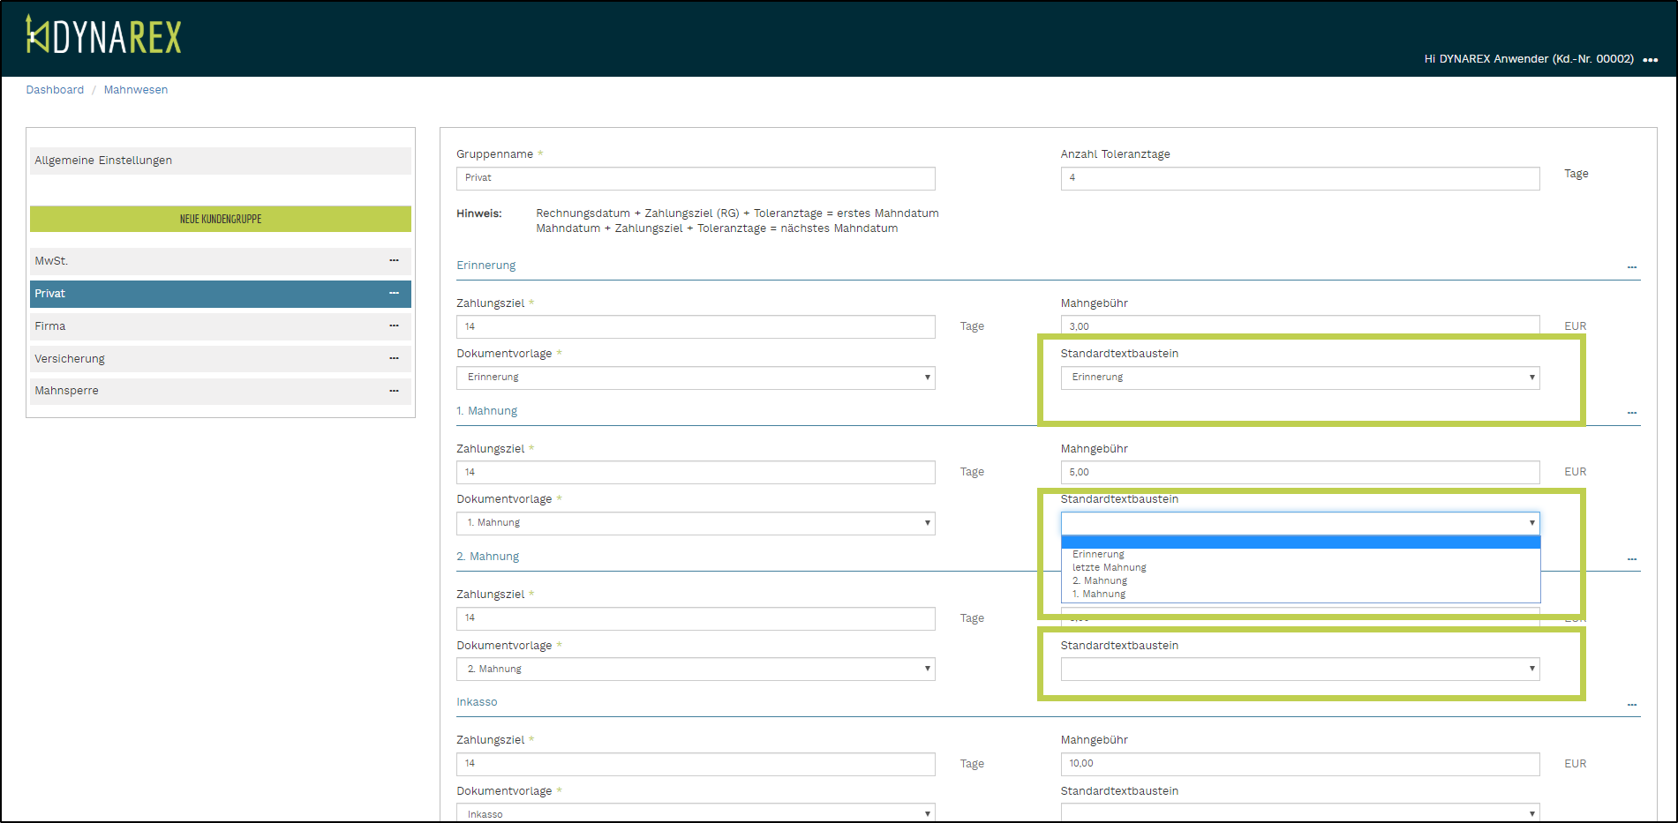Expand the 2. Mahnung Dokumentvorlage dropdown
The height and width of the screenshot is (823, 1678).
(x=696, y=669)
